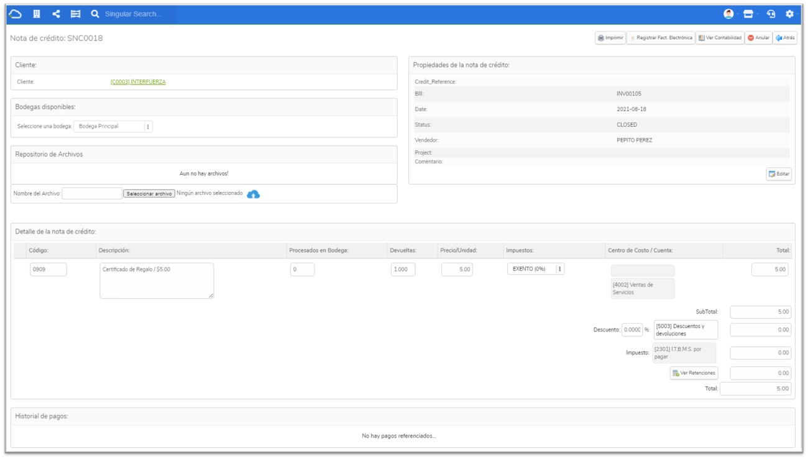Click the Descuento amount field
Viewport: 808px width, 459px height.
click(x=761, y=330)
